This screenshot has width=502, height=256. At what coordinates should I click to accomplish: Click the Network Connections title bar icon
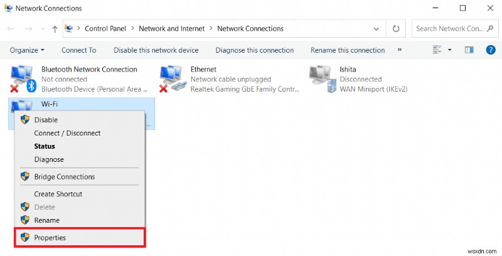point(8,8)
